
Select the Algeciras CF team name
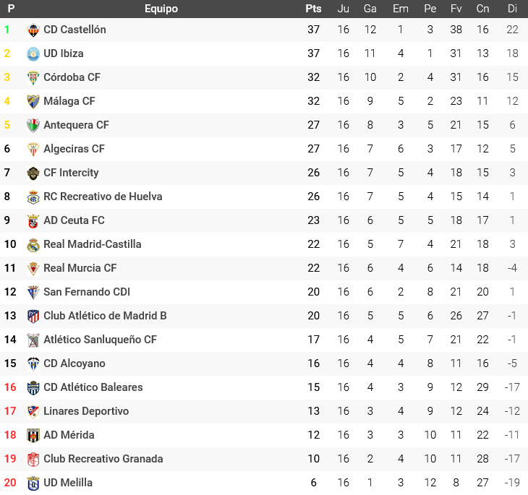(74, 149)
